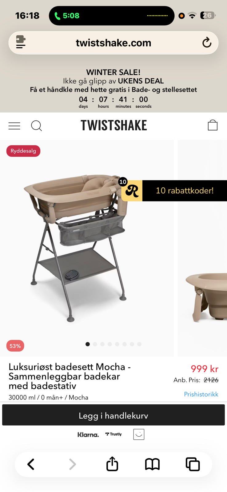Open the Prishistorikk link
This screenshot has height=492, width=227.
point(201,394)
